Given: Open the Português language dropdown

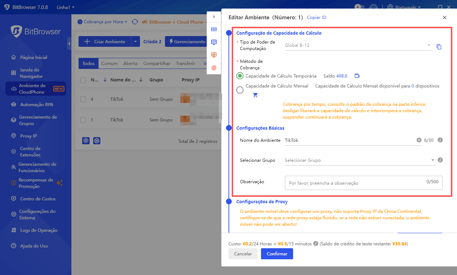Looking at the screenshot, I should (x=404, y=7).
